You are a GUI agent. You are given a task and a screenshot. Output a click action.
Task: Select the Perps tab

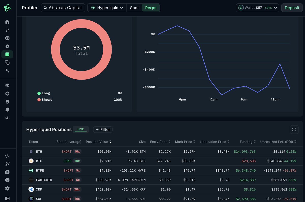click(151, 8)
